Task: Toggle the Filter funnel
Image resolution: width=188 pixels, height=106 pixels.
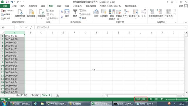Action: pos(75,13)
